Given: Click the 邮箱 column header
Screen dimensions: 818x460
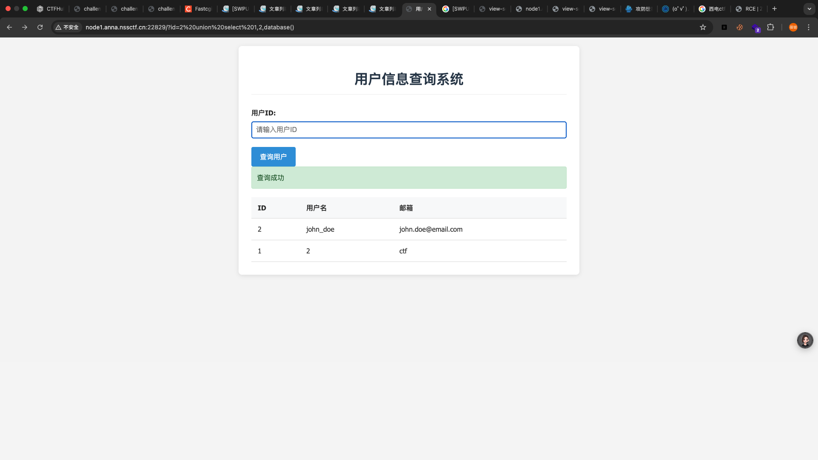Looking at the screenshot, I should [406, 208].
